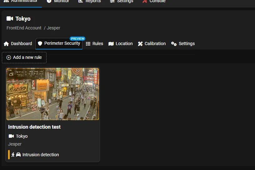Click the Dashboard home icon
Viewport: 255px width, 170px height.
[x=6, y=44]
